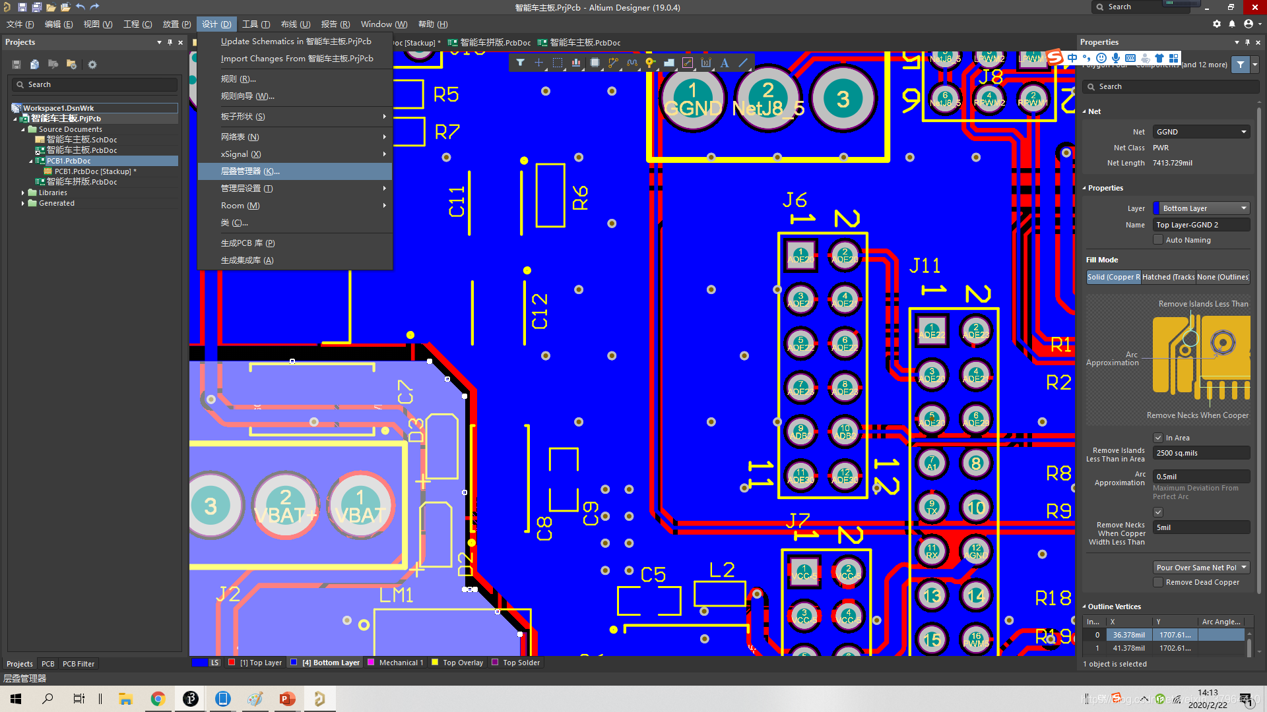Click the Place Polygon Pour tool

(x=669, y=63)
